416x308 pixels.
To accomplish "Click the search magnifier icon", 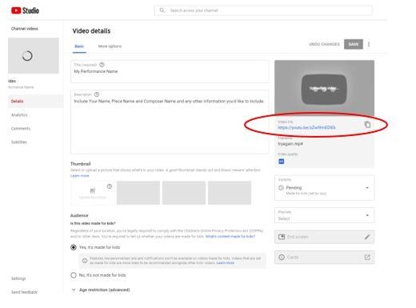I will 162,10.
